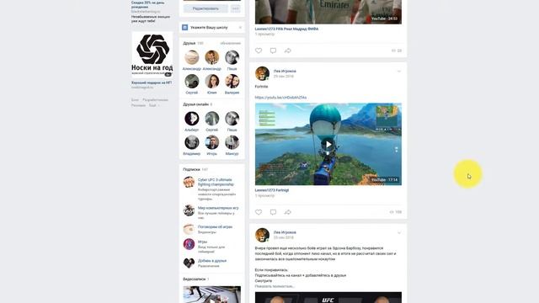Like the Real Madrid FIFA post

coord(259,50)
